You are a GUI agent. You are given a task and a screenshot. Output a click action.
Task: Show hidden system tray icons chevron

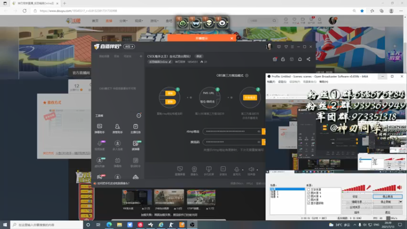[x=354, y=225]
